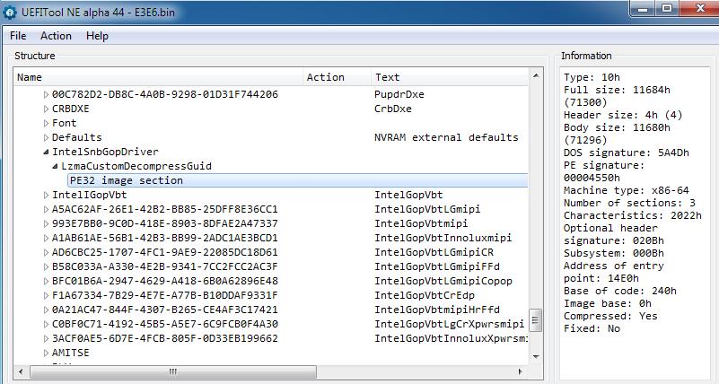The width and height of the screenshot is (719, 384).
Task: Select GUID 00C782D2-DB8C-4A0B-9298-01D31F744206 row
Action: (x=164, y=94)
